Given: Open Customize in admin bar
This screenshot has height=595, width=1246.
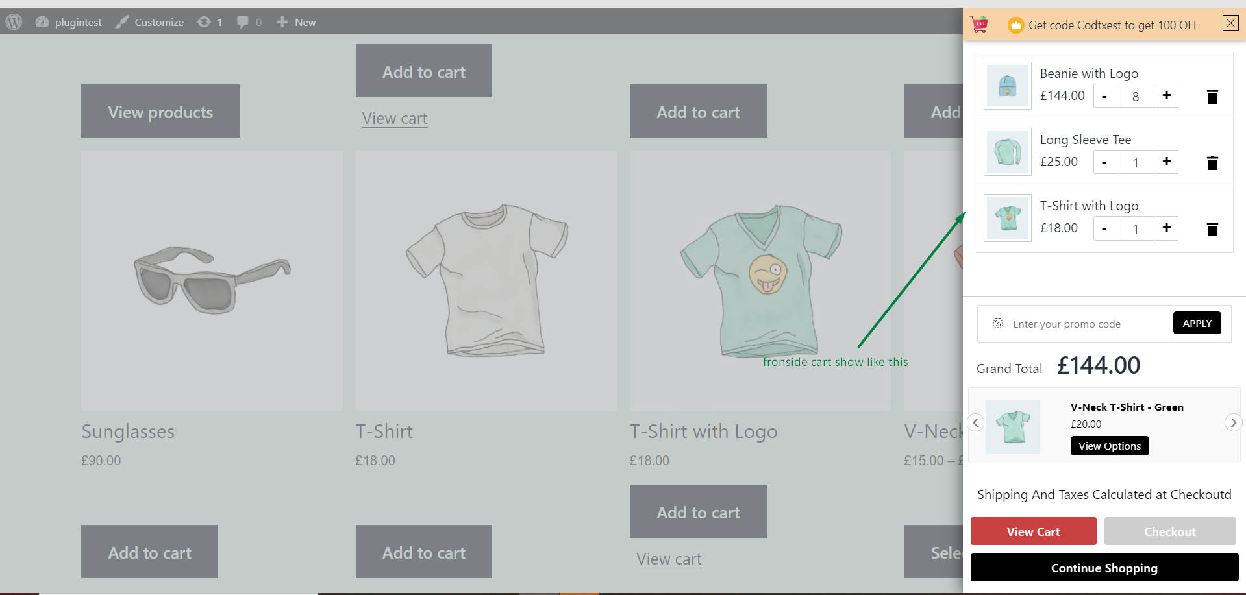Looking at the screenshot, I should click(x=150, y=22).
